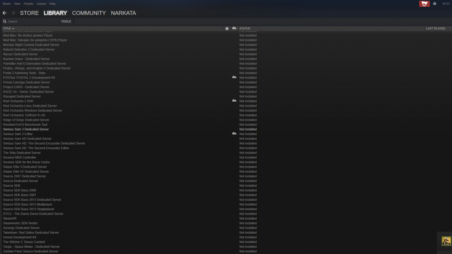
Task: Click the cloud column header icon
Action: point(234,28)
